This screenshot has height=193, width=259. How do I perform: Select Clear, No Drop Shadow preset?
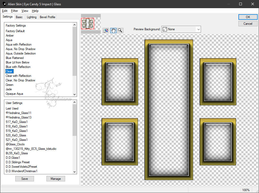click(x=20, y=80)
